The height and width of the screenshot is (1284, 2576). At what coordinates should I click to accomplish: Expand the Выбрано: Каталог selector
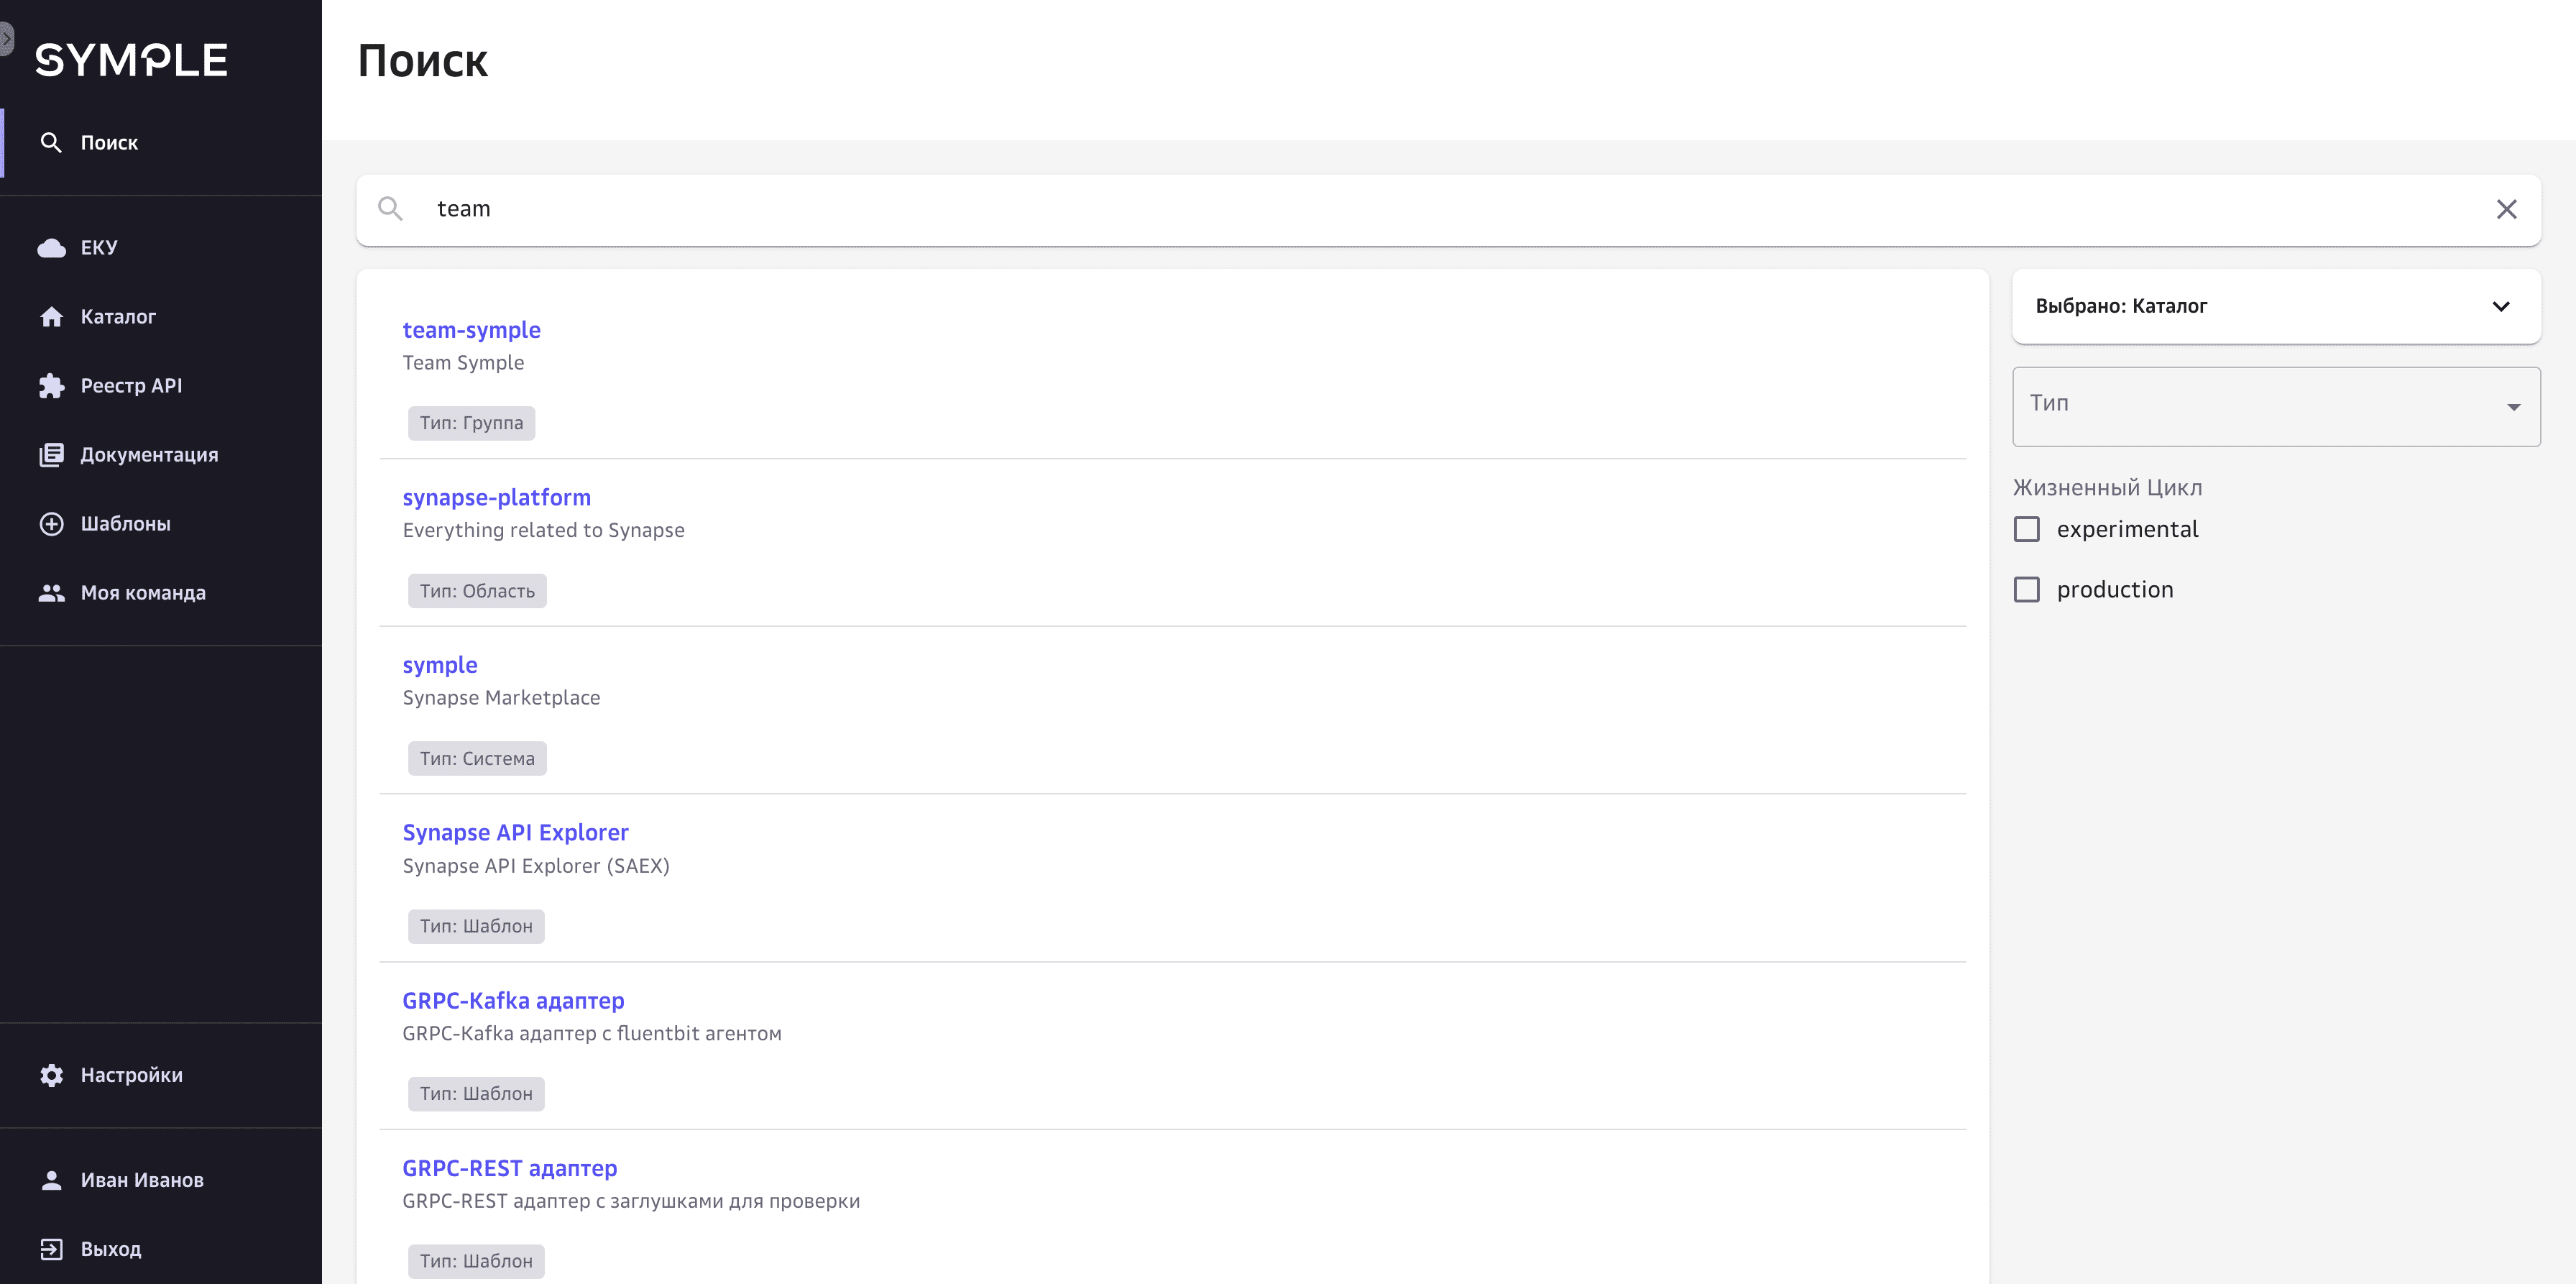coord(2275,306)
